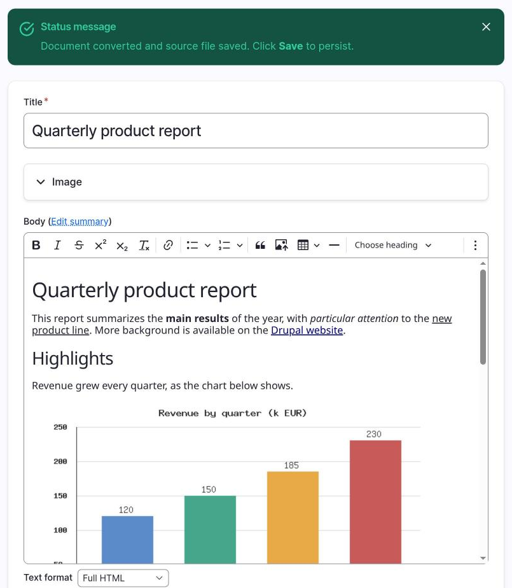Viewport: 512px width, 588px height.
Task: Expand the Image section
Action: (256, 182)
